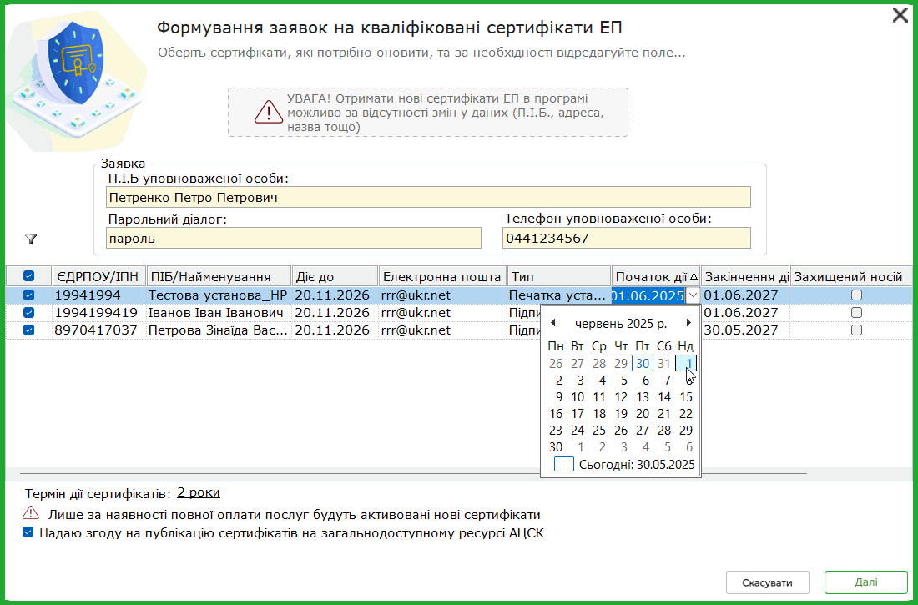Enable protected media for Тестова установа_НР

(856, 295)
